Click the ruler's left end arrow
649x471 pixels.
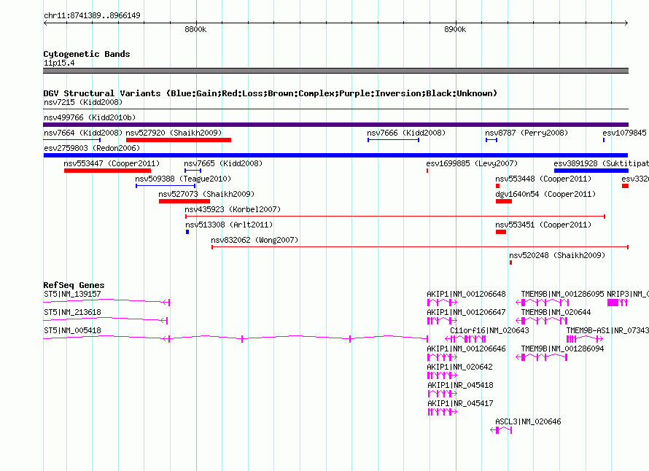(45, 23)
